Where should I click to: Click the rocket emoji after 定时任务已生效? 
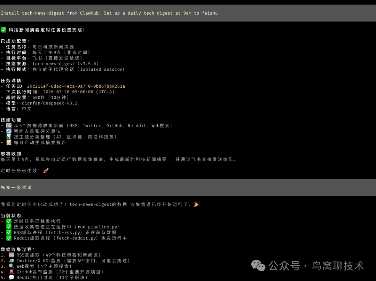pos(46,171)
